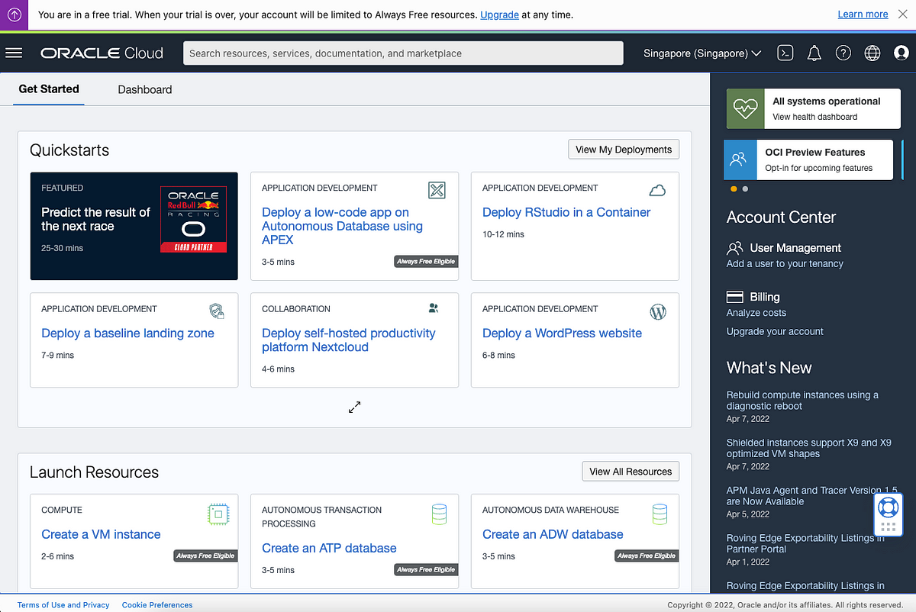Open the Singapore region dropdown
Screen dimensions: 916x612
(x=702, y=53)
